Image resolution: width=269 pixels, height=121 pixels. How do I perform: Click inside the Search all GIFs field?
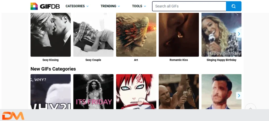189,6
